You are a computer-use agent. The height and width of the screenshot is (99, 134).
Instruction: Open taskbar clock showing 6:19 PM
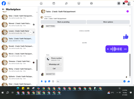[125, 93]
